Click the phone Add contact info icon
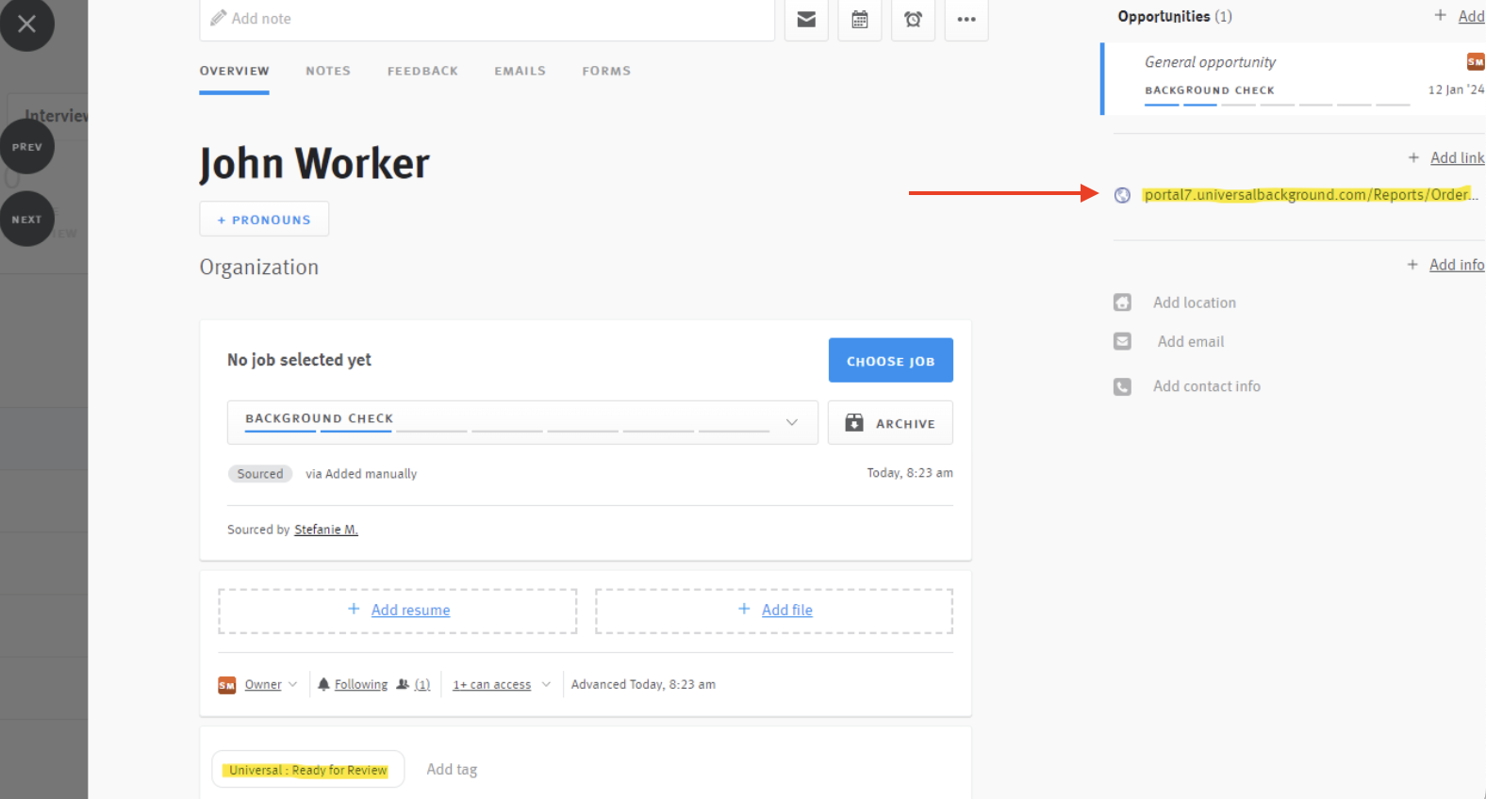The image size is (1486, 799). click(1122, 386)
